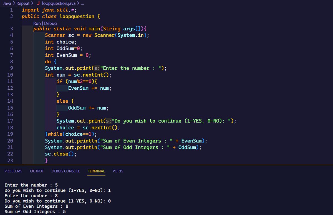Click 'OddSum += num;' on line 15

(88, 108)
